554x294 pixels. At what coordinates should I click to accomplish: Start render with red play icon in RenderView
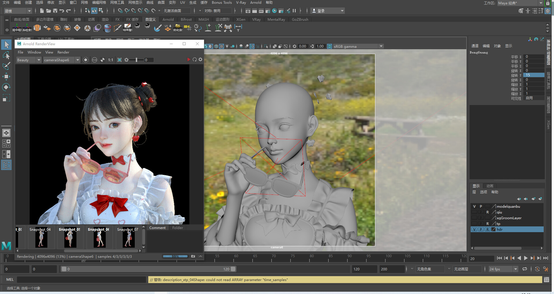click(188, 59)
